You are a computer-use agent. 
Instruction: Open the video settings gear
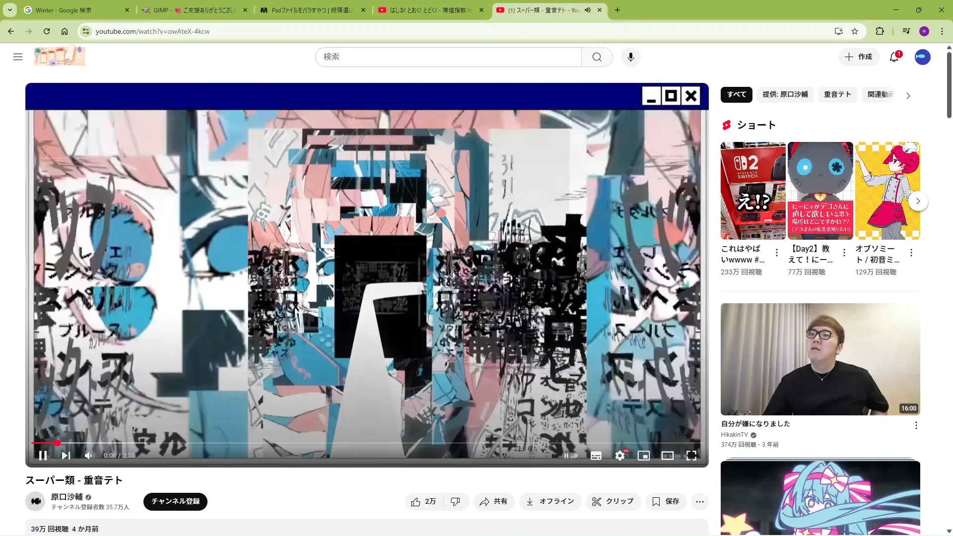click(x=620, y=456)
